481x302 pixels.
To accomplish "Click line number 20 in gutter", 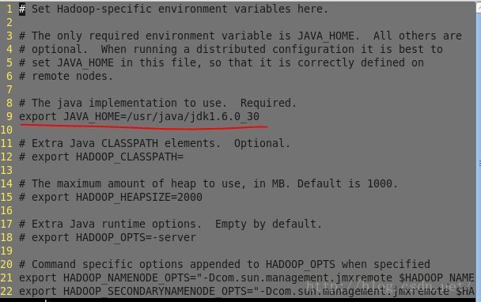I will click(x=6, y=264).
